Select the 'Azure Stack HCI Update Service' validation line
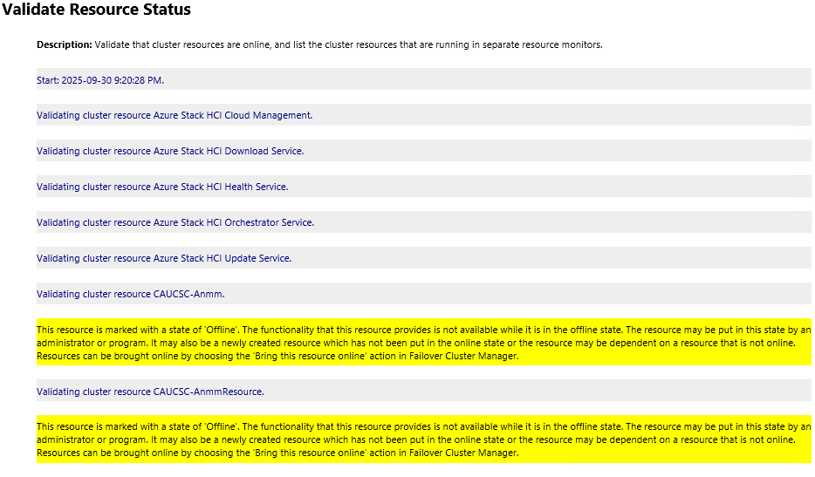This screenshot has height=477, width=815. [423, 258]
